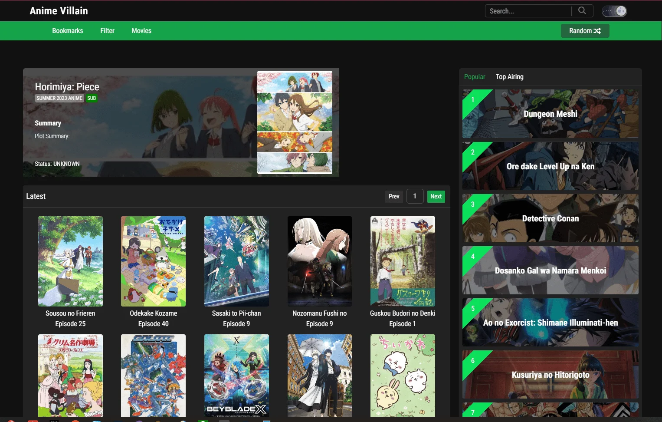Toggle the dark mode switch
This screenshot has height=422, width=662.
click(614, 11)
